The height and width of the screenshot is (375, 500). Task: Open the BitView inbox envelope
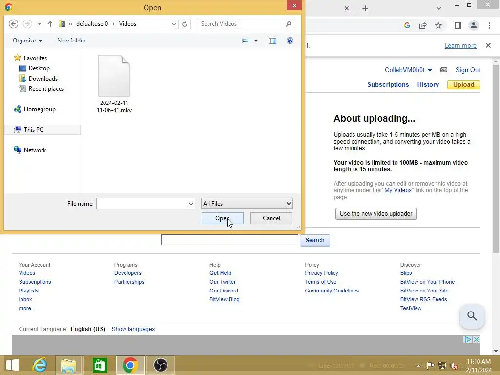(444, 70)
